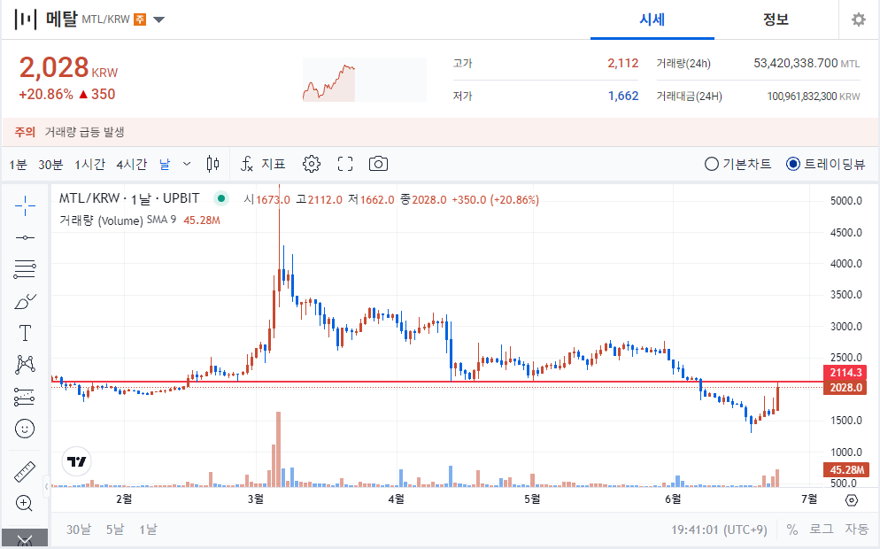Viewport: 880px width, 549px height.
Task: Activate the zoom-in magnifier tool
Action: coord(25,503)
